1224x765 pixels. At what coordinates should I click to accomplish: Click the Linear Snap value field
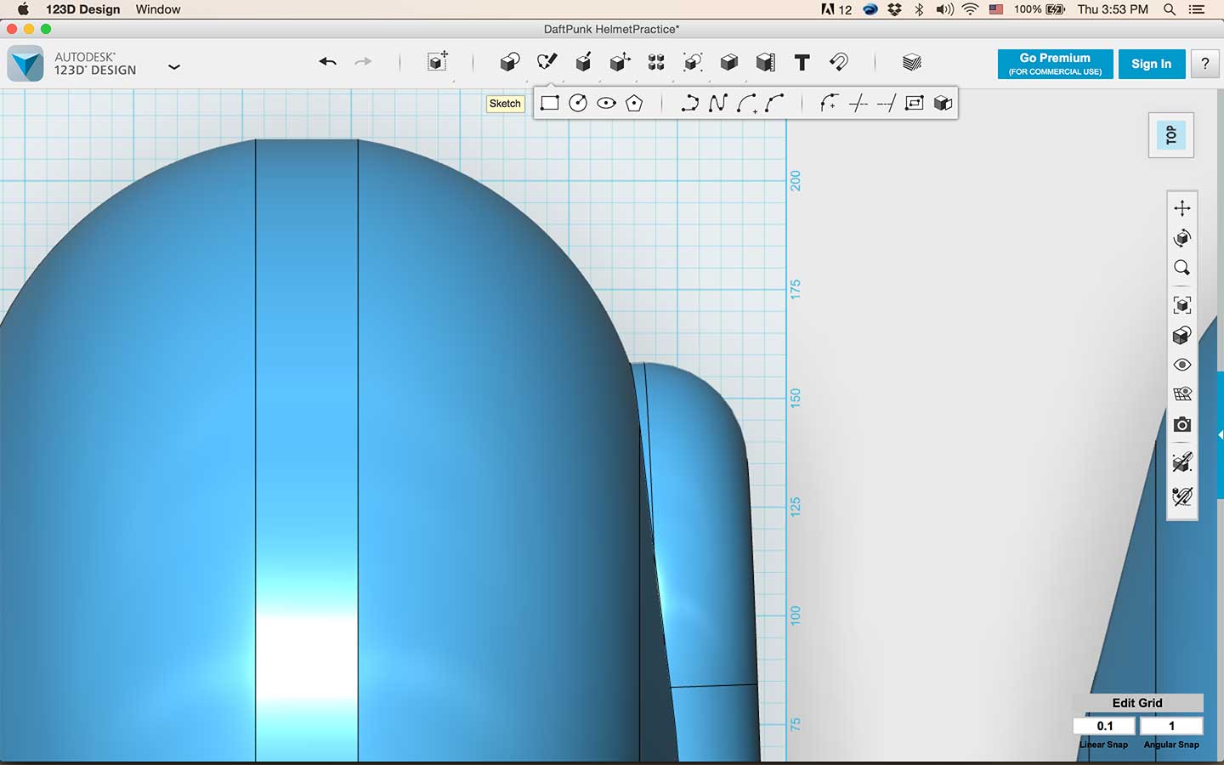tap(1104, 726)
